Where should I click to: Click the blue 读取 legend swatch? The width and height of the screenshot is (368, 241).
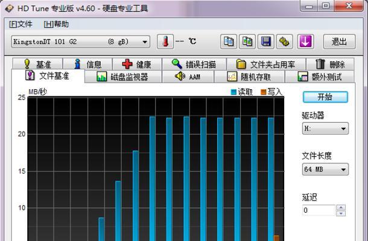point(233,92)
